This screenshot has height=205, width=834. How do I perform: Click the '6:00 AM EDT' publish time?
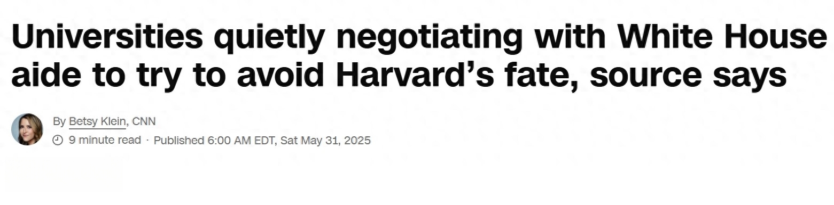[241, 141]
